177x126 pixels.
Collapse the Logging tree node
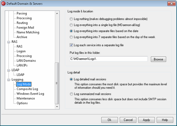pos(8,80)
